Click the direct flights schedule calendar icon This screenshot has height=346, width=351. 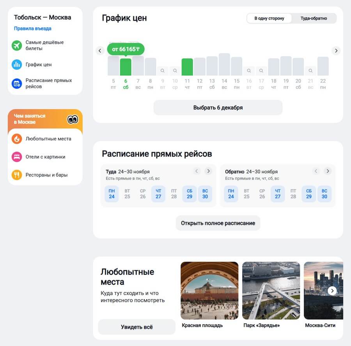(x=17, y=83)
